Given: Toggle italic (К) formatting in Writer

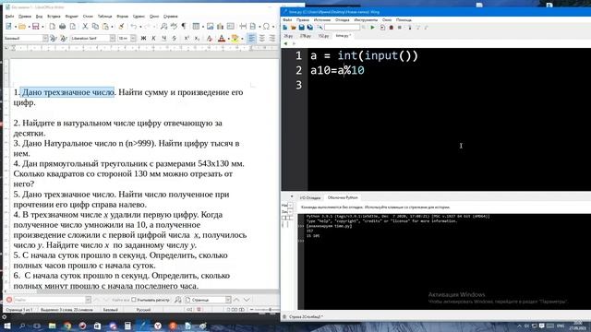Looking at the screenshot, I should 153,38.
